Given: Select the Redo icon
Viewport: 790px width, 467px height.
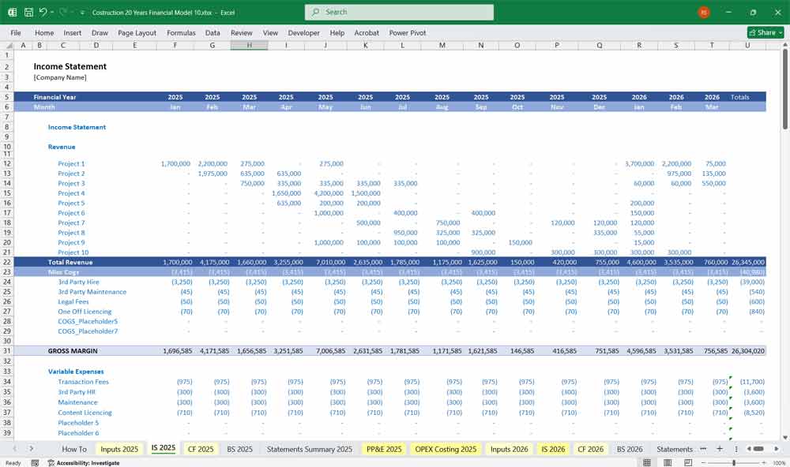Looking at the screenshot, I should click(62, 12).
